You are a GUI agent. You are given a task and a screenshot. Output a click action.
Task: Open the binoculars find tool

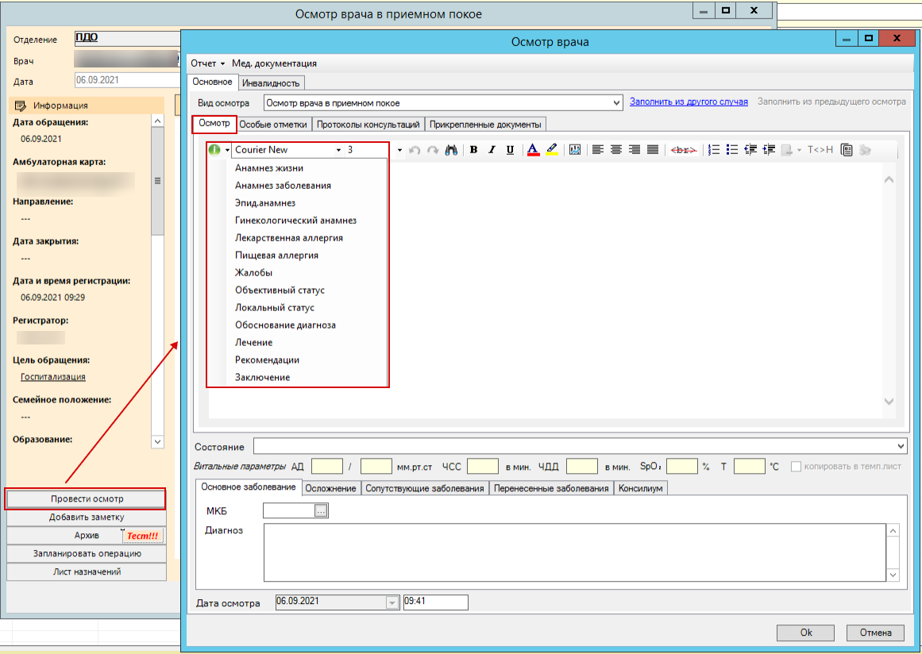point(452,151)
